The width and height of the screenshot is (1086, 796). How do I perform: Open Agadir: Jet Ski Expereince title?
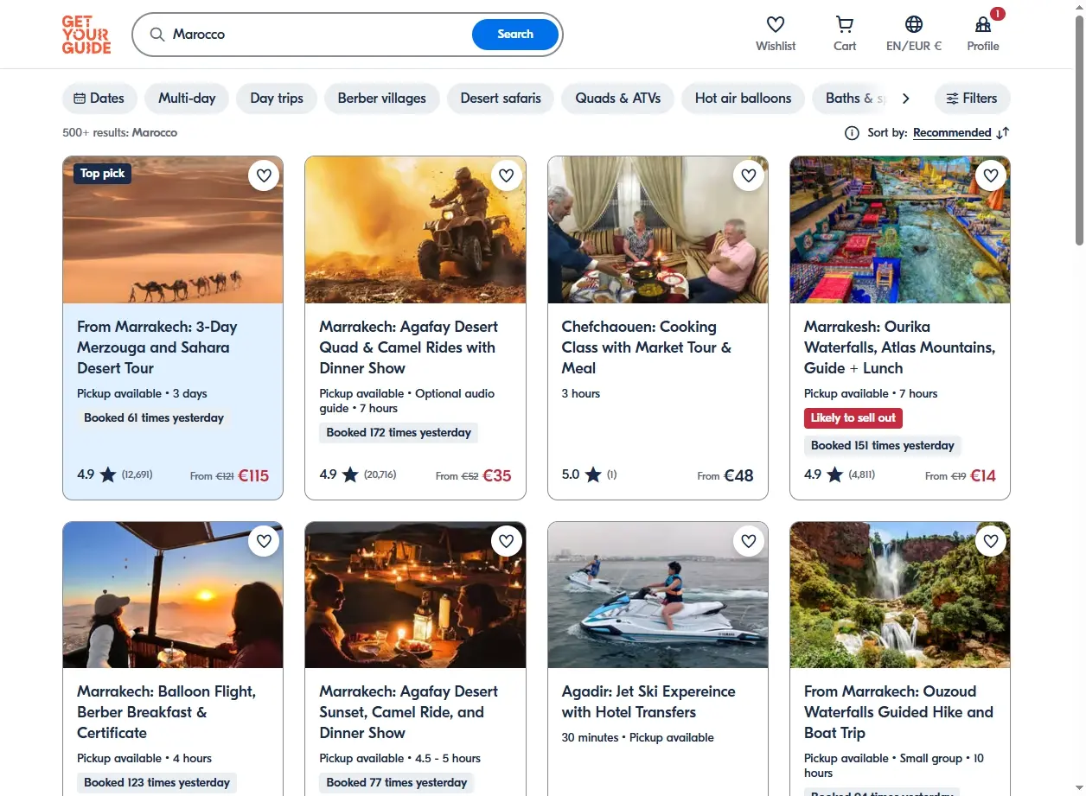tap(648, 702)
